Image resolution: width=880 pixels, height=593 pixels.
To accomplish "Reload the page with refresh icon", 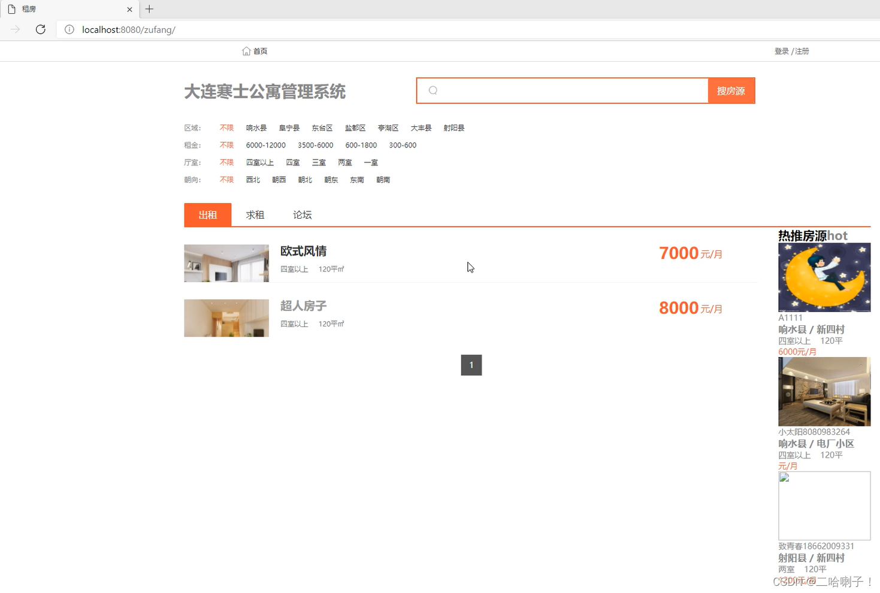I will (40, 29).
